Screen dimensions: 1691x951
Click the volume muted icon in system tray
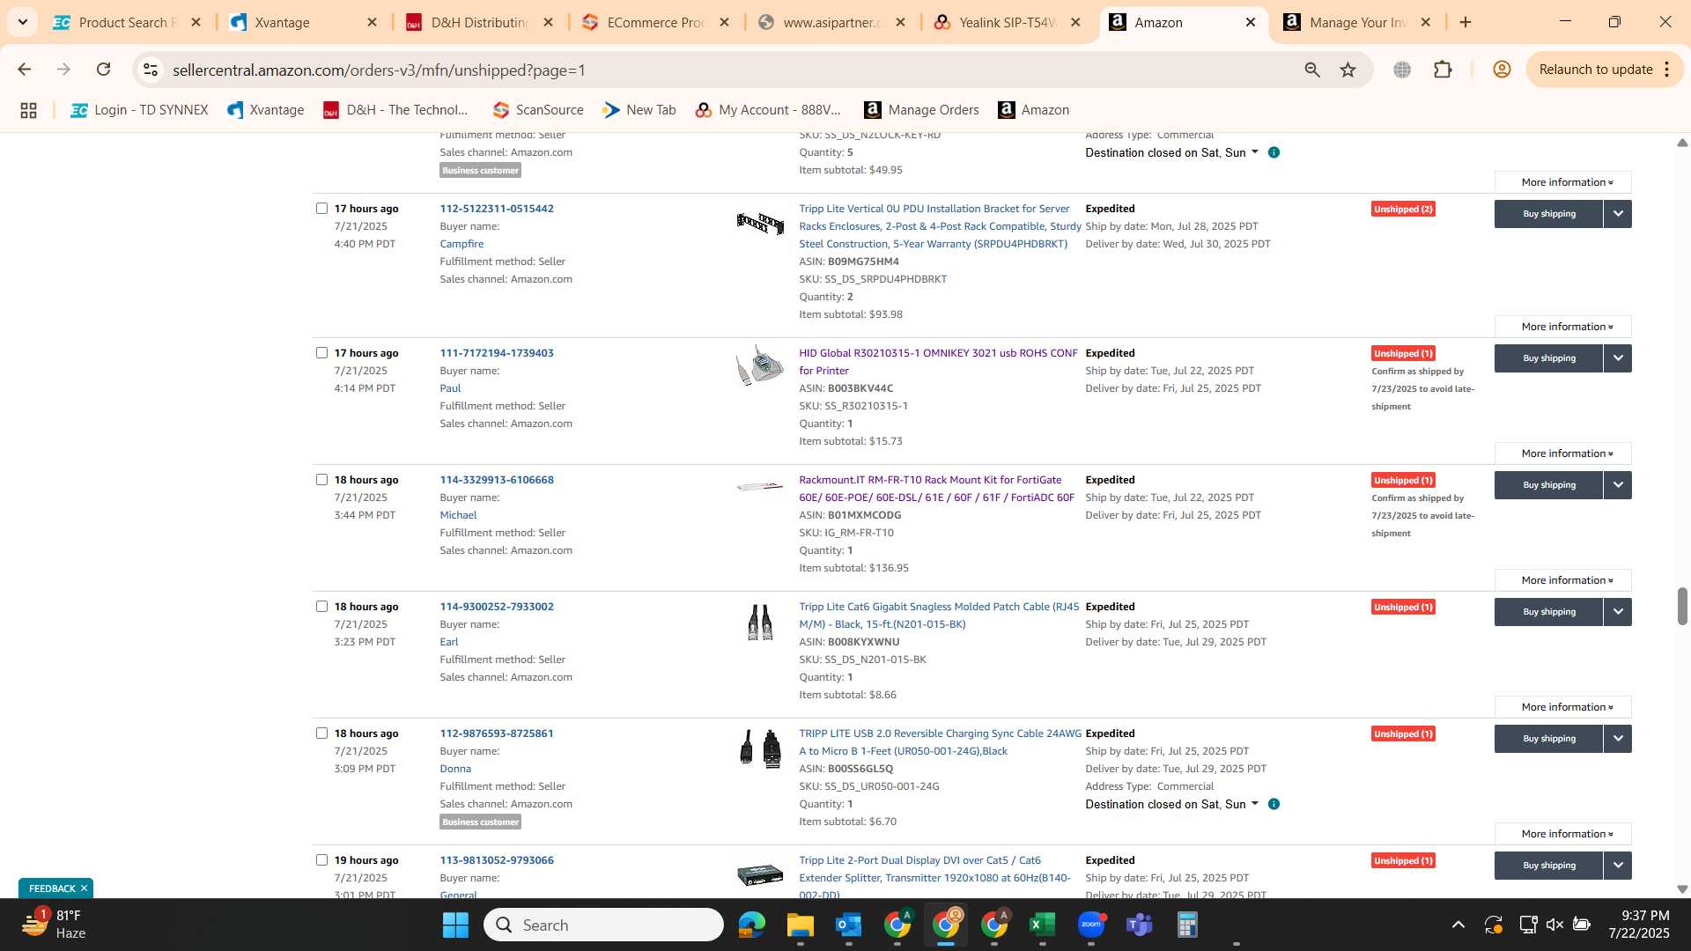[x=1554, y=925]
